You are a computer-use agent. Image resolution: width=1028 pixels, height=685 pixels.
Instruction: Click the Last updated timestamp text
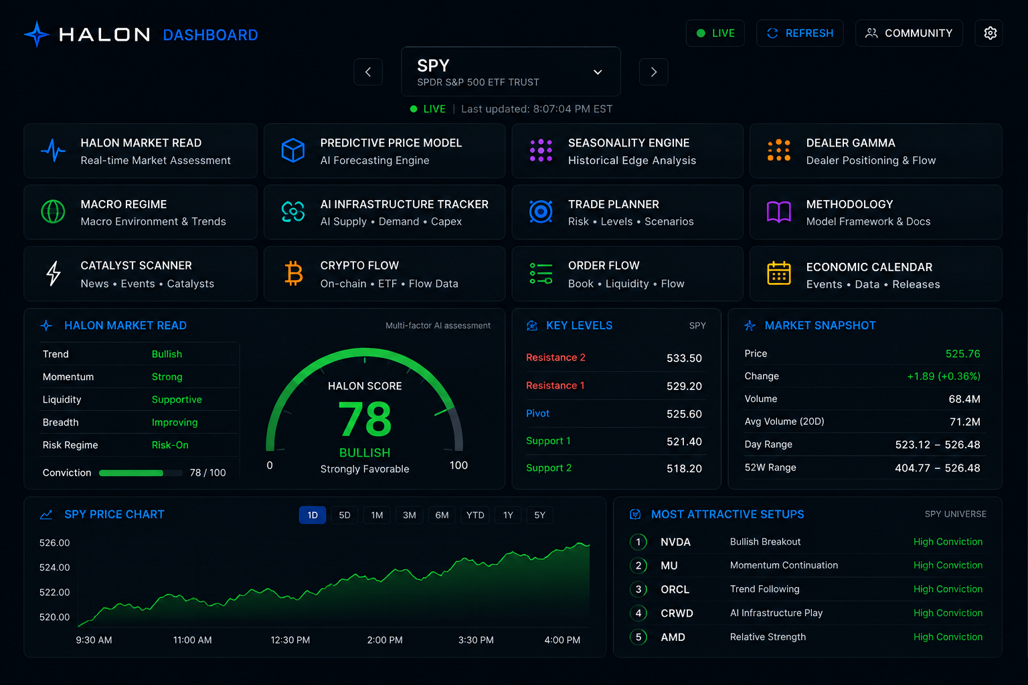coord(537,109)
